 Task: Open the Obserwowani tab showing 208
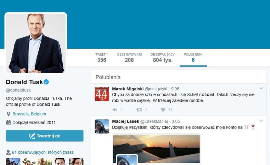click(129, 58)
